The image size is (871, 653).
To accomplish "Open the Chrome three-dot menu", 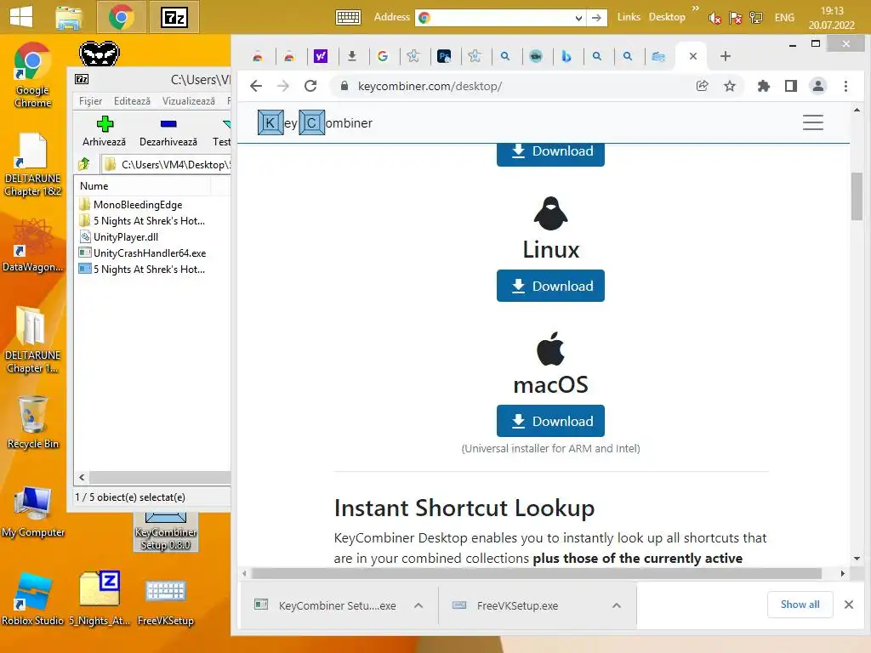I will (845, 86).
